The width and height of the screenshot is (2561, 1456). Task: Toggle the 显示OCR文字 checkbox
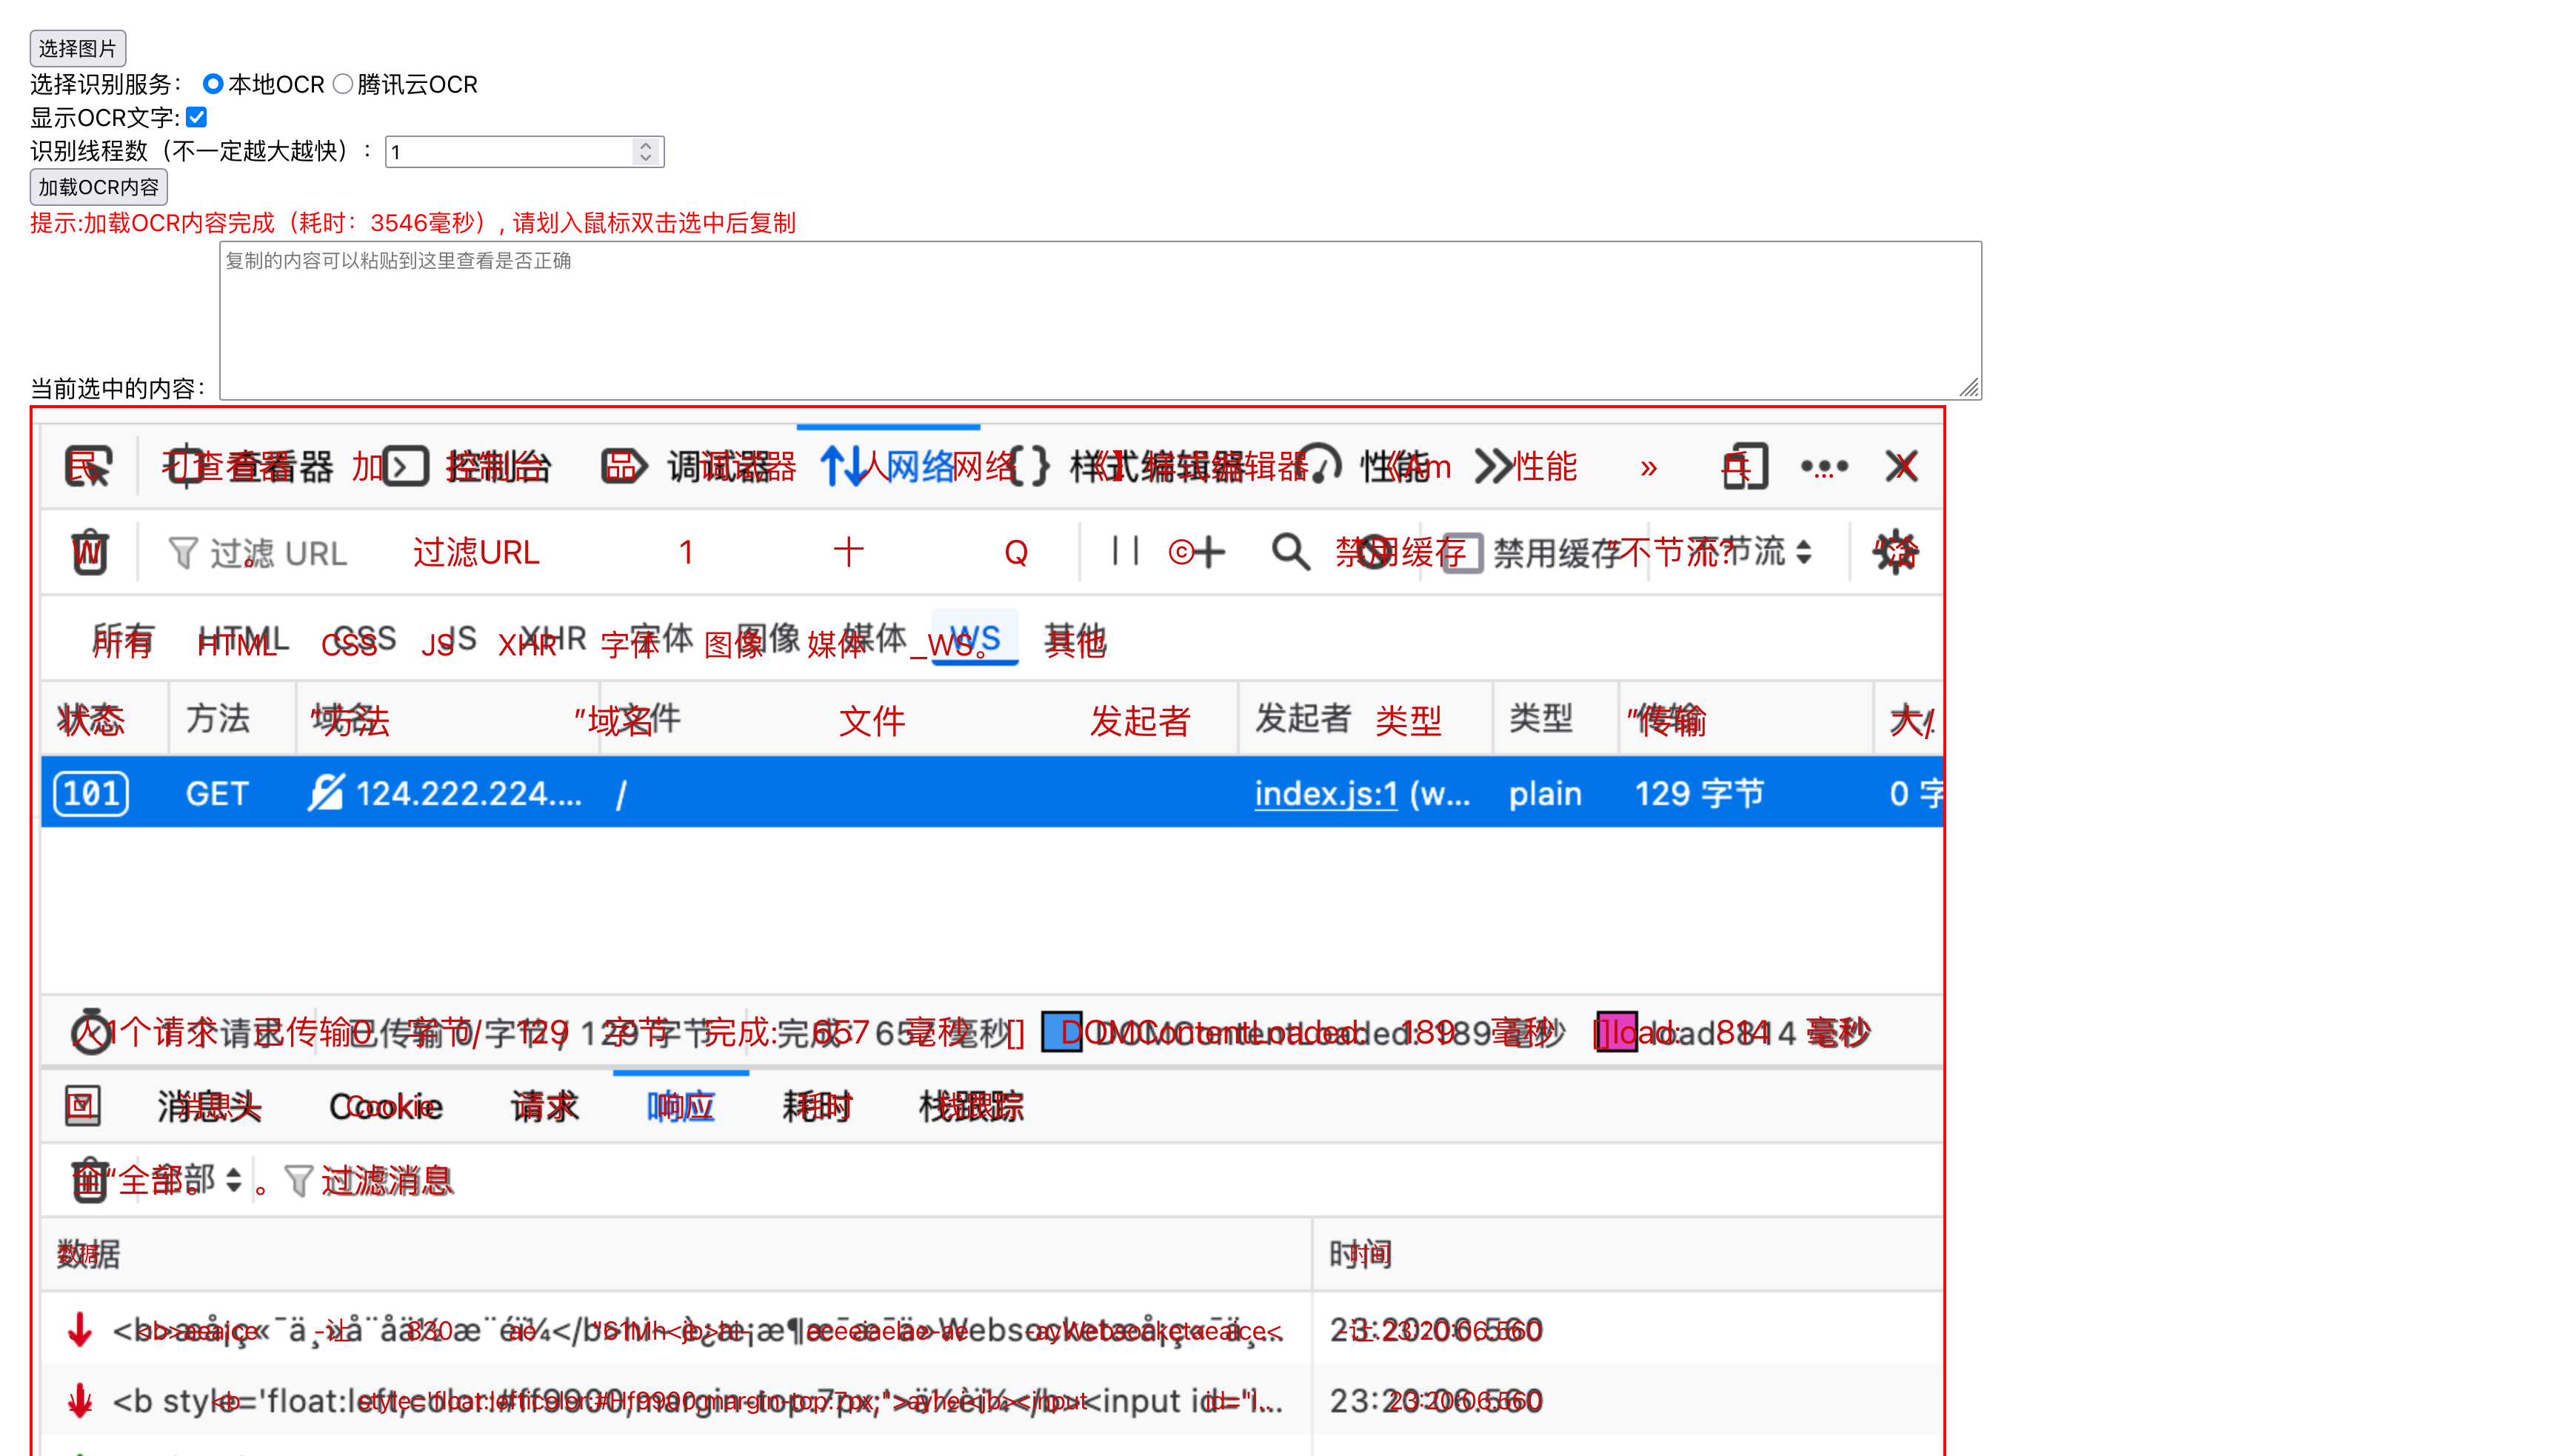click(197, 117)
